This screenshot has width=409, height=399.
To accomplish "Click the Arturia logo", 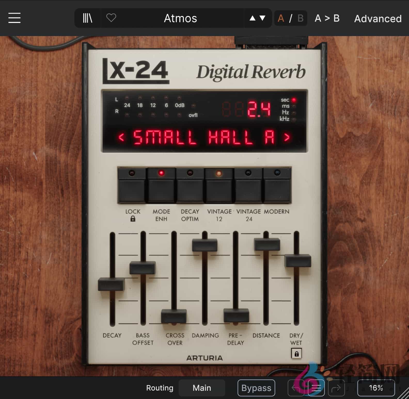I will (204, 358).
